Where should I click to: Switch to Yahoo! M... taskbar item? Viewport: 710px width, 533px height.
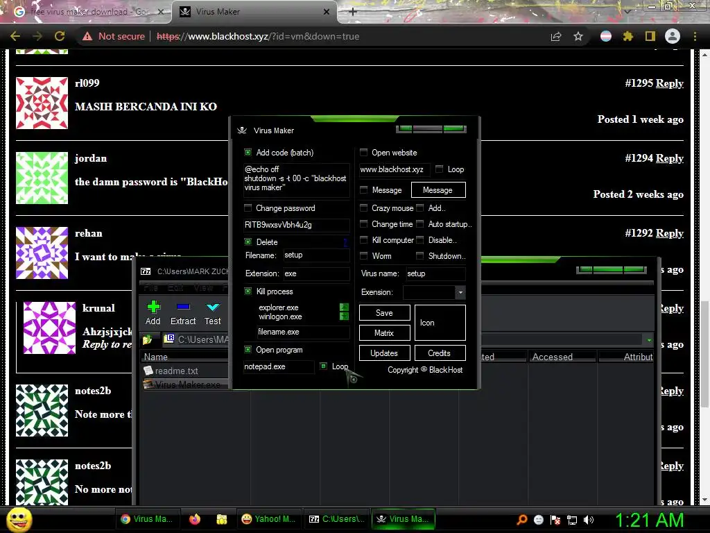268,519
